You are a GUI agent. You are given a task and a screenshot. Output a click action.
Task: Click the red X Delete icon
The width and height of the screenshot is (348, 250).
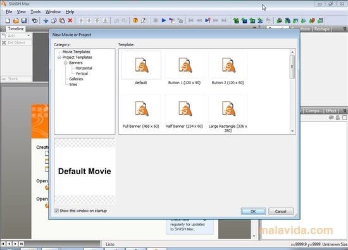pyautogui.click(x=70, y=21)
